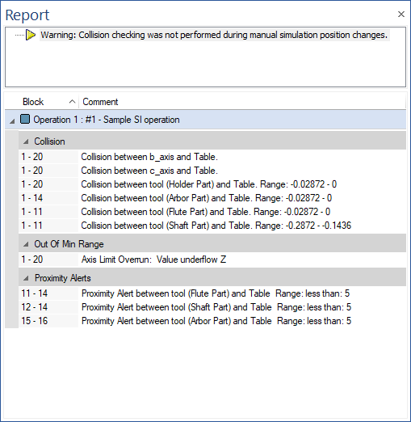
Task: Click the yellow warning arrow icon
Action: point(31,35)
